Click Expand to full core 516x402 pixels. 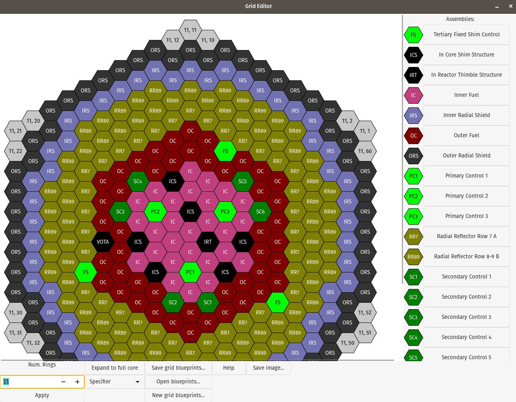115,368
